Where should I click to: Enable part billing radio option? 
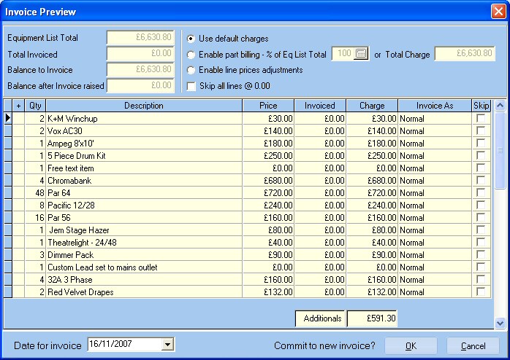[191, 55]
